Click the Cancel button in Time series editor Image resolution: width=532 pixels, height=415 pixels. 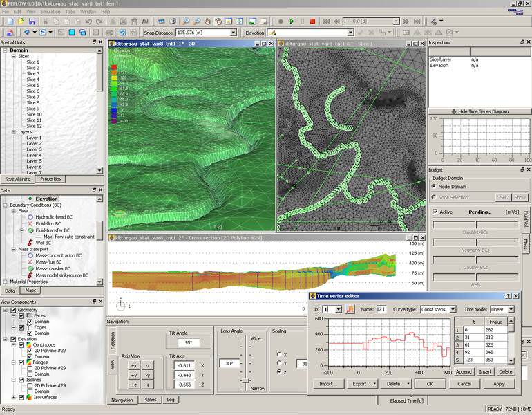[x=464, y=384]
